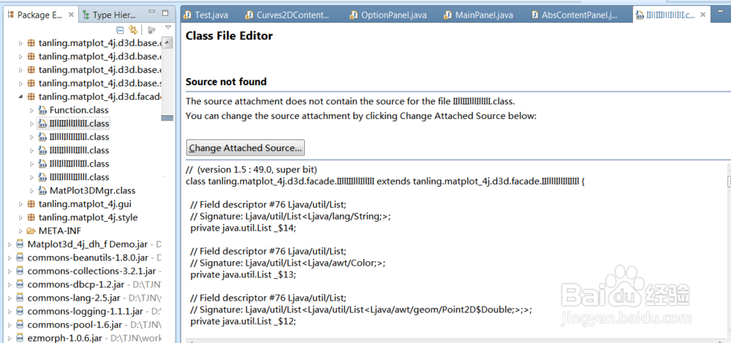The image size is (731, 343).
Task: Click the Collapse All icon in Package Explorer
Action: 120,30
